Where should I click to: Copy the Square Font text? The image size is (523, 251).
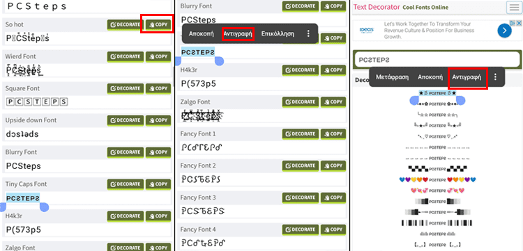pos(158,89)
